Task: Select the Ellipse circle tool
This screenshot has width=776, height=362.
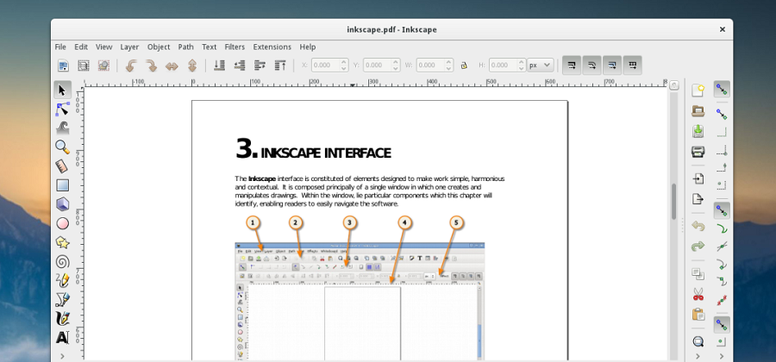Action: 62,223
